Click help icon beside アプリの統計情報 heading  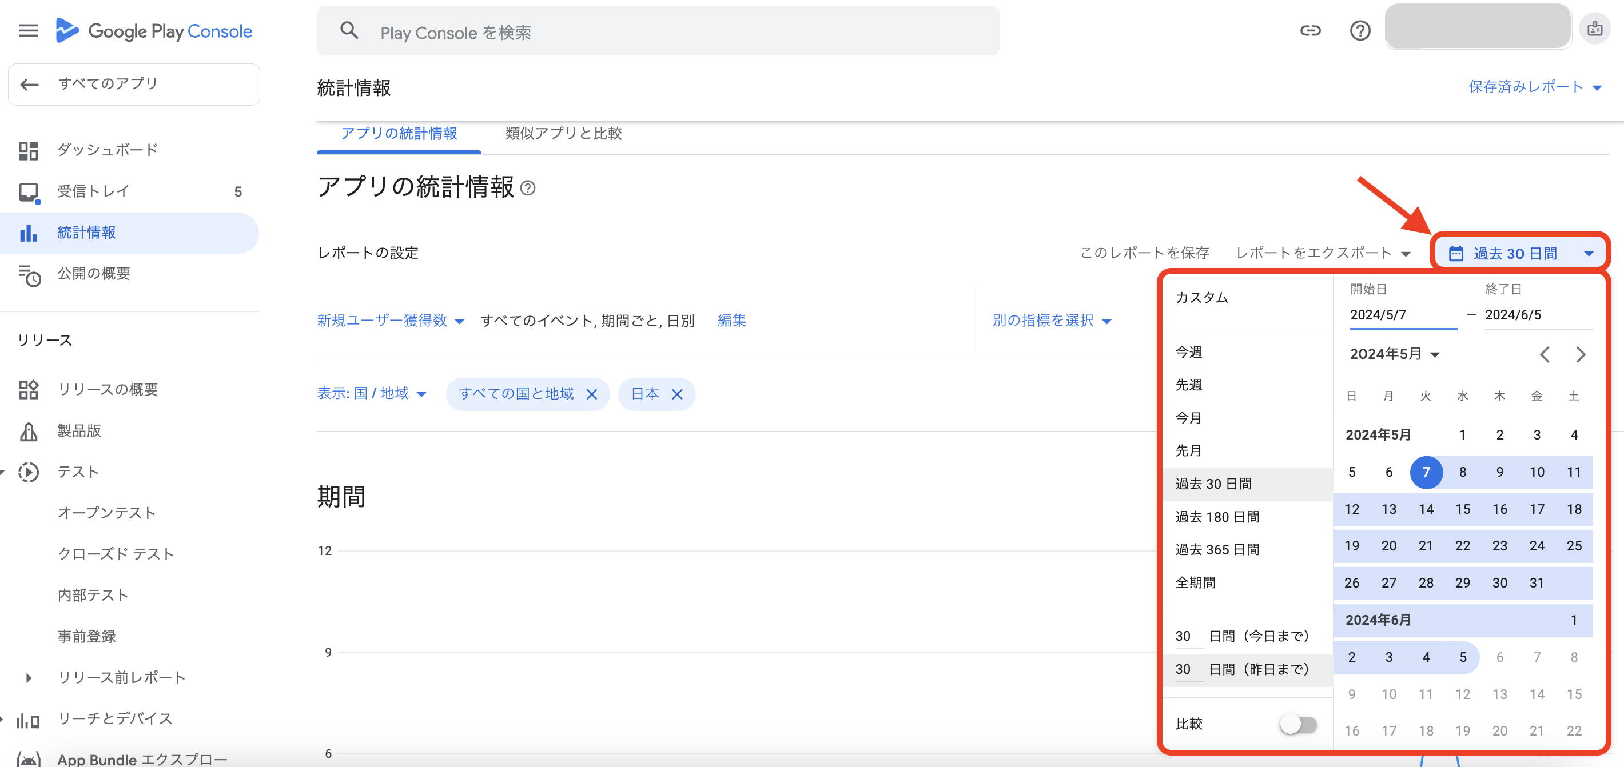528,188
